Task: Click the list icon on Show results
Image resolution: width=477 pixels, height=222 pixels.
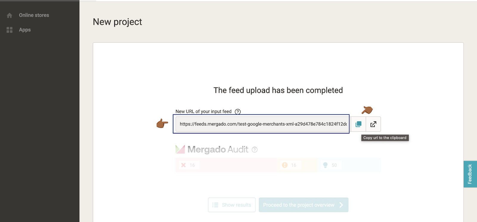Action: coord(215,205)
